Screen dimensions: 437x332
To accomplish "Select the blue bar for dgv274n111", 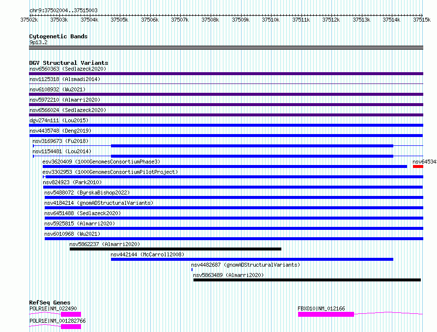I will click(x=226, y=125).
